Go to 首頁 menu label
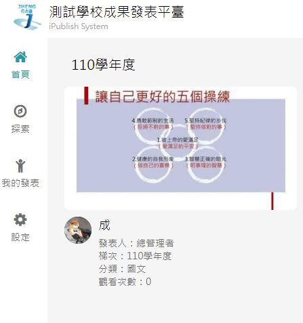Screen dimensions: 303x323 coord(20,74)
